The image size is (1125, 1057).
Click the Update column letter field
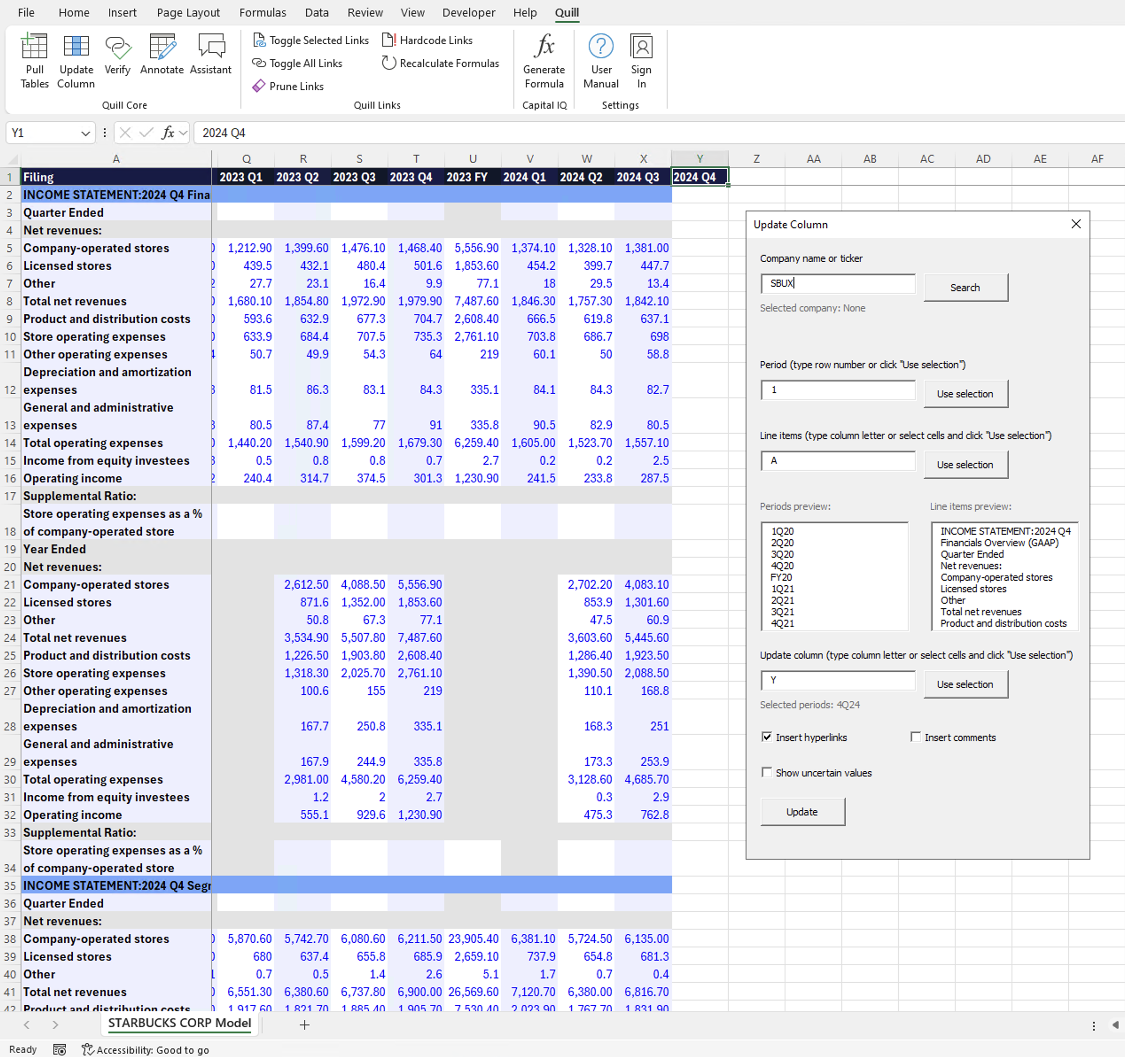tap(838, 680)
